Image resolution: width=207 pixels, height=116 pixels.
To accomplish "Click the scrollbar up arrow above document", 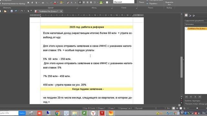I will (x=181, y=14).
